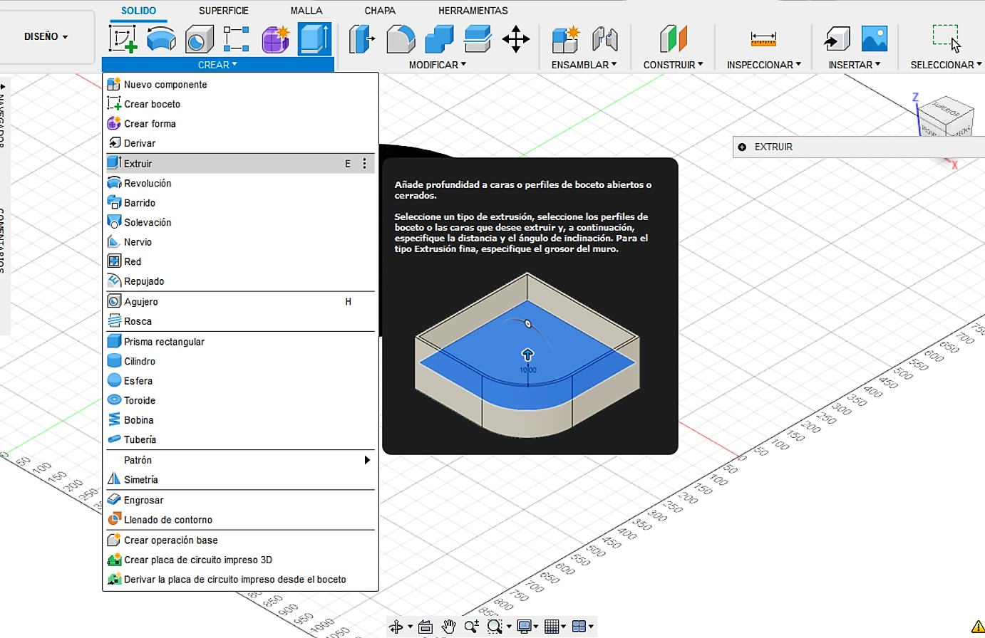
Task: Click the Combine bodies toolbar icon
Action: (x=439, y=38)
